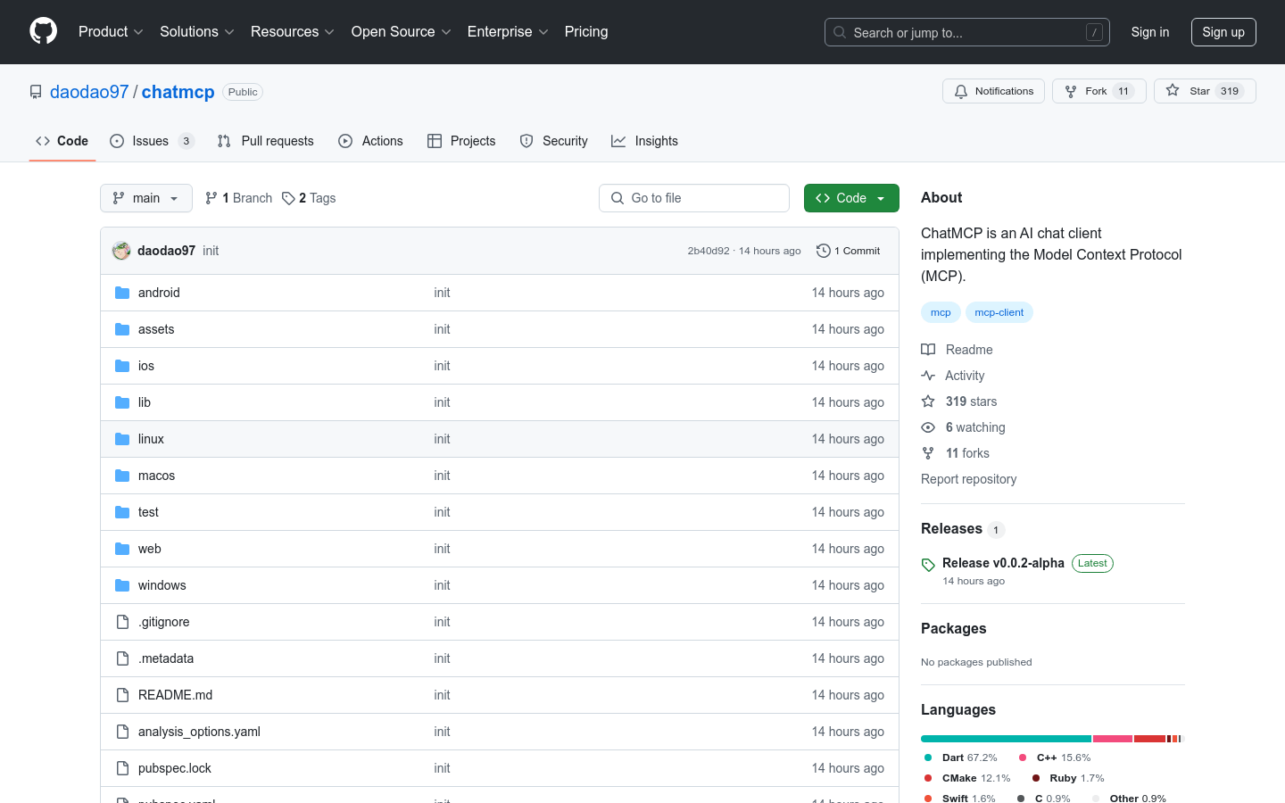Click the linux folder icon

[122, 439]
